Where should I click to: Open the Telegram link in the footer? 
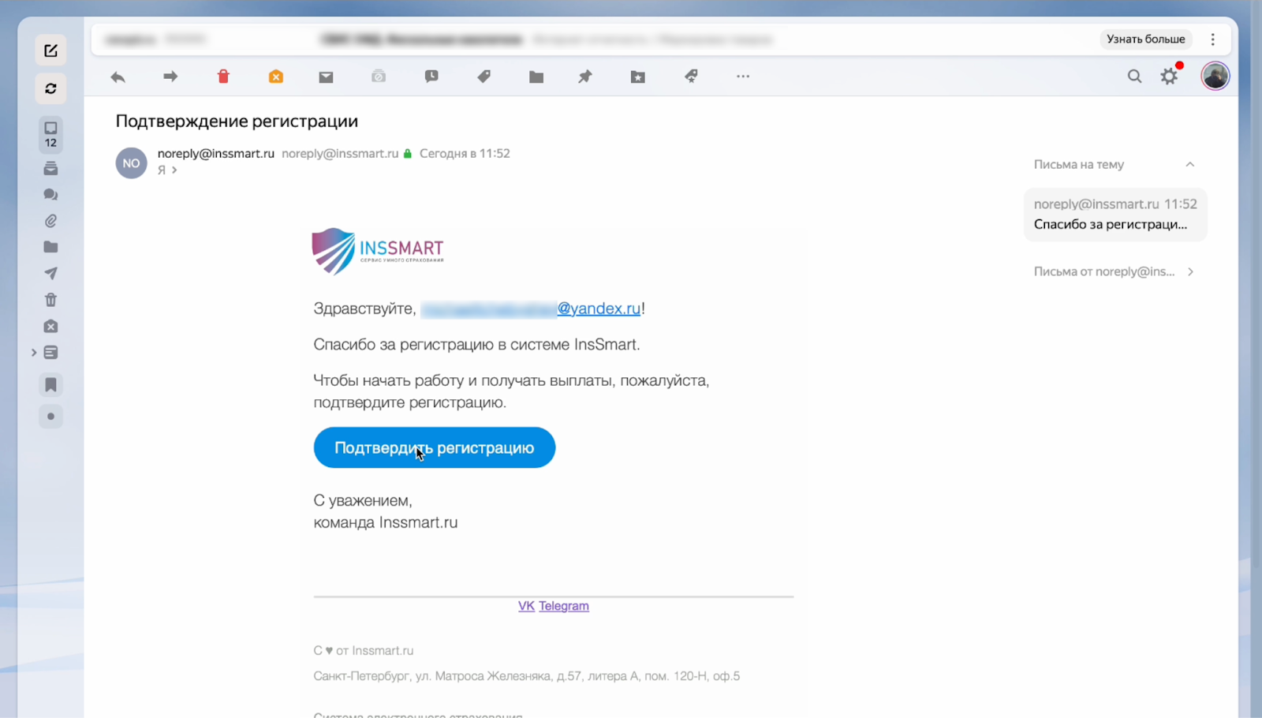click(564, 606)
